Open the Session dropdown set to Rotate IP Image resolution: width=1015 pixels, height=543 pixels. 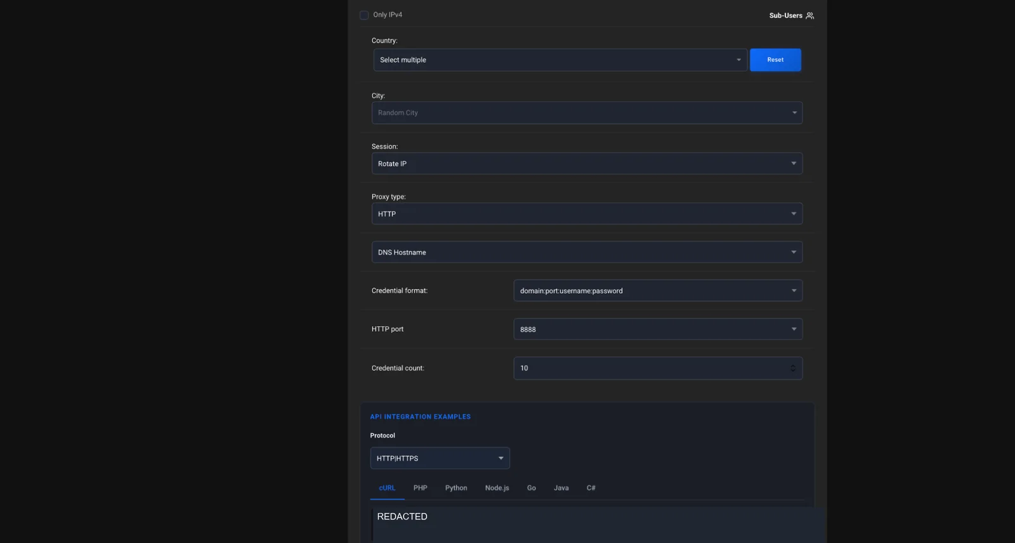tap(587, 164)
